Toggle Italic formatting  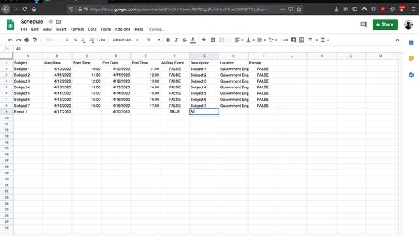(176, 40)
